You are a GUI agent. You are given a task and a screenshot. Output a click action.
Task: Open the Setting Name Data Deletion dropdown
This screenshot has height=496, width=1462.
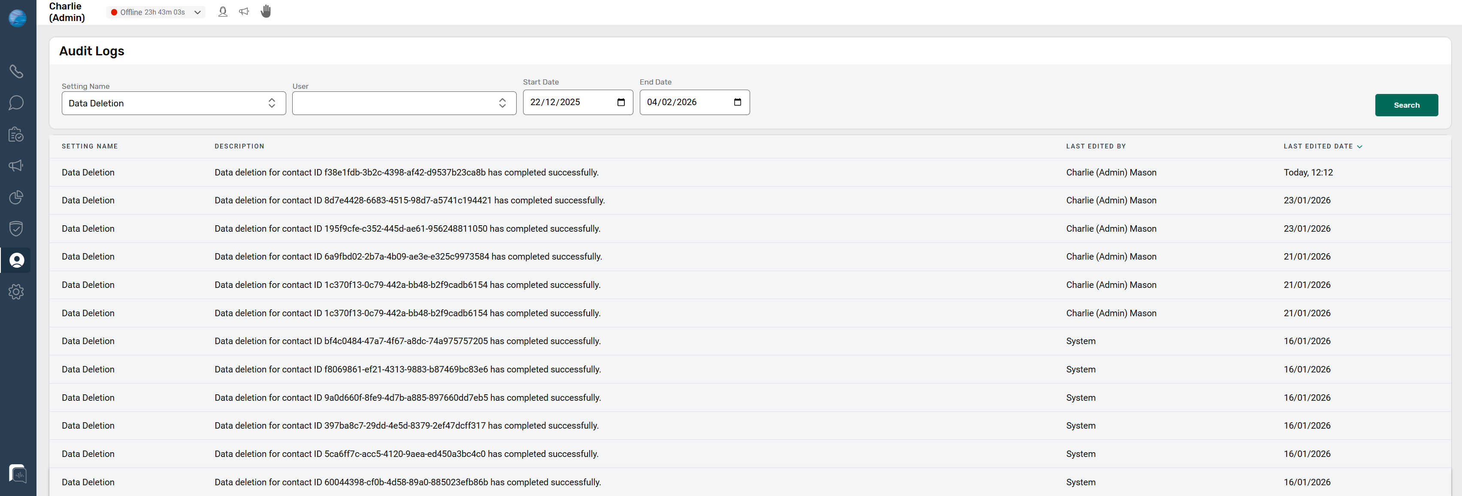173,103
